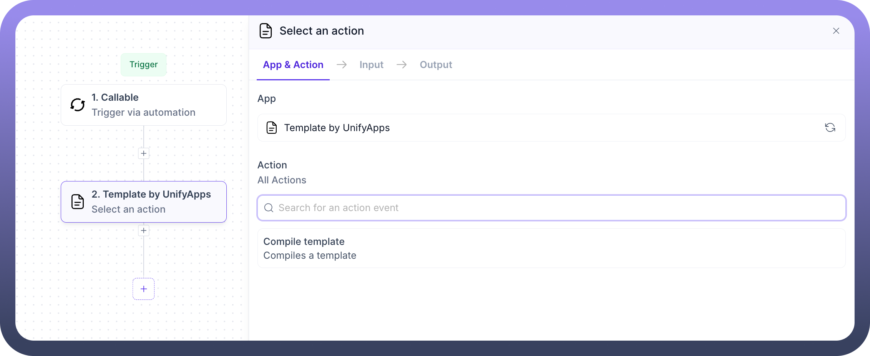This screenshot has width=870, height=356.
Task: Add new step with bottom dashed plus button
Action: coord(144,289)
